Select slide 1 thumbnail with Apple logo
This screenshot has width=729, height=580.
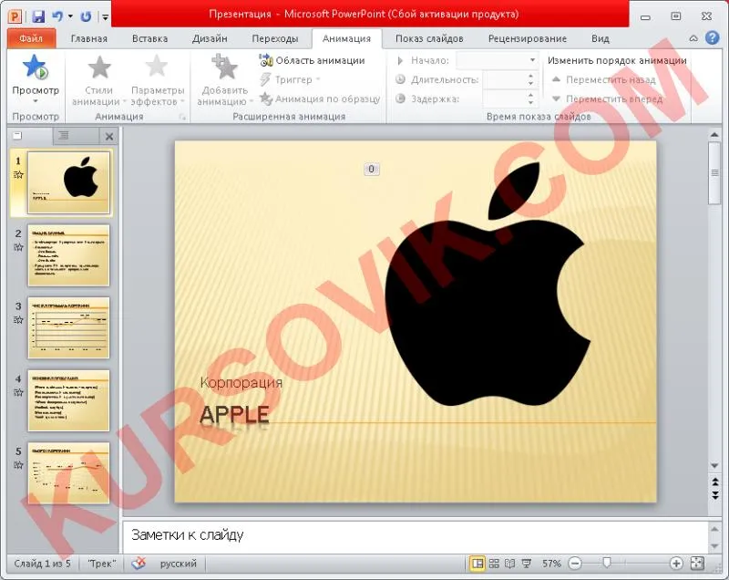[x=69, y=182]
